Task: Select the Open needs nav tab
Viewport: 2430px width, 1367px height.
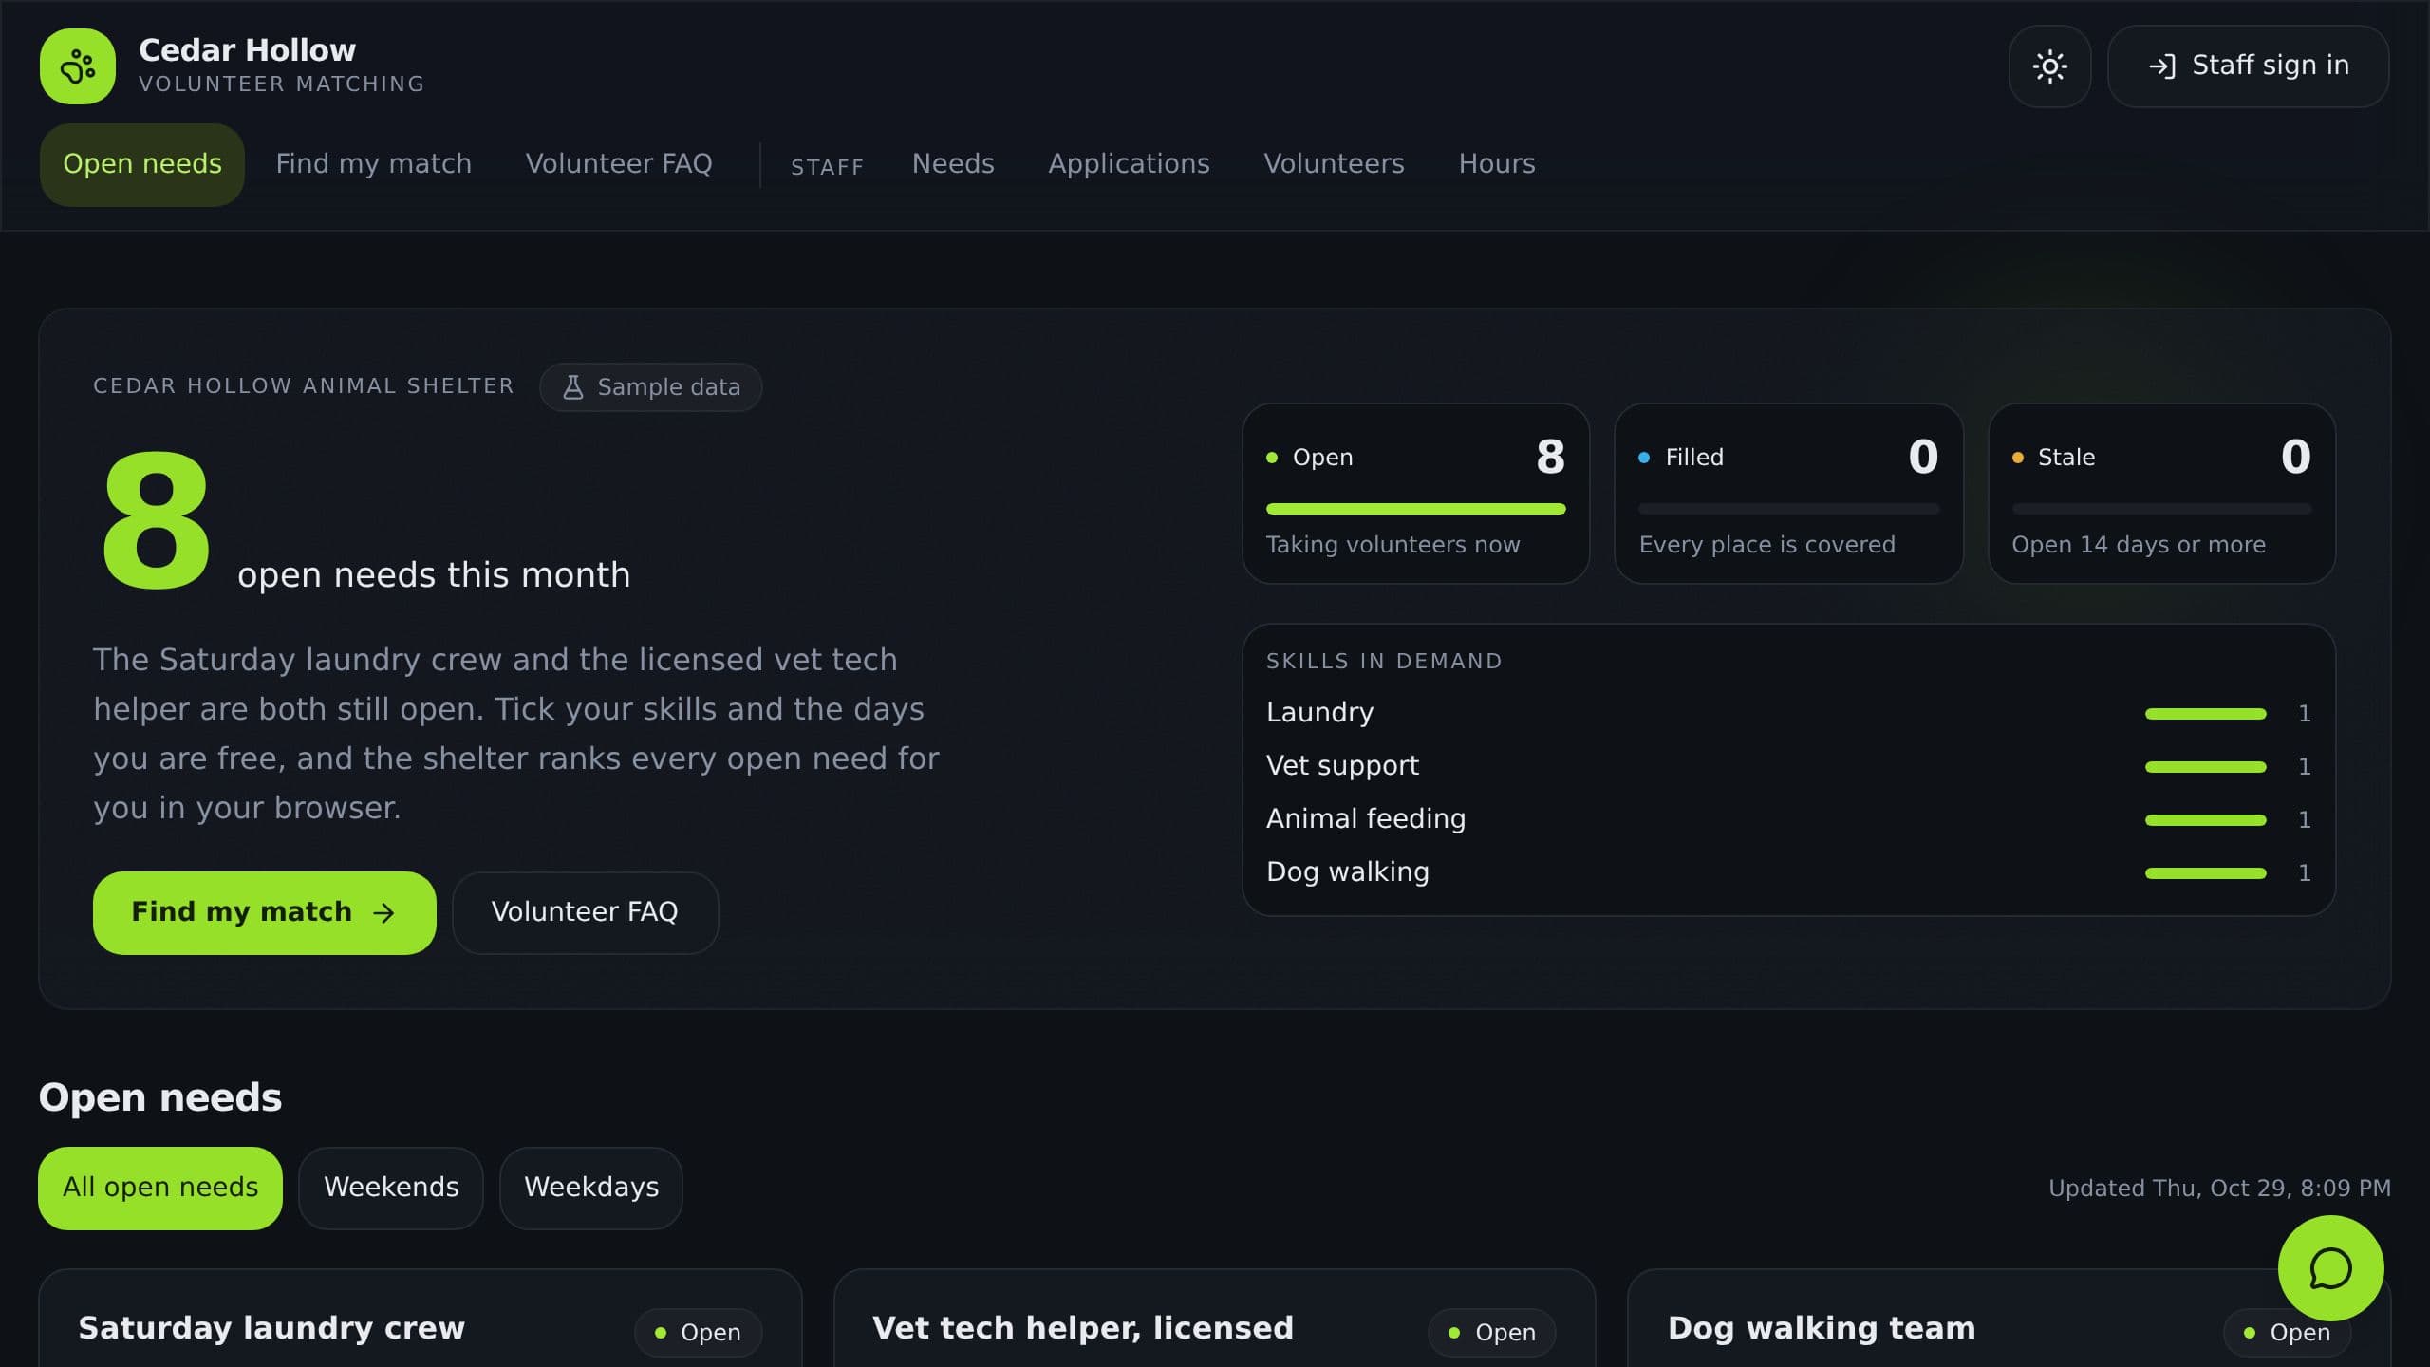Action: [142, 164]
